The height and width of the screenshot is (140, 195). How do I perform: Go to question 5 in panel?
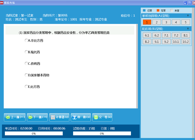(x=186, y=22)
